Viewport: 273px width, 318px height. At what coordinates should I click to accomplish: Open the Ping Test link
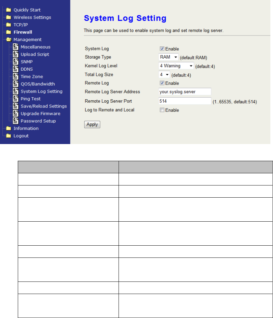(x=31, y=99)
